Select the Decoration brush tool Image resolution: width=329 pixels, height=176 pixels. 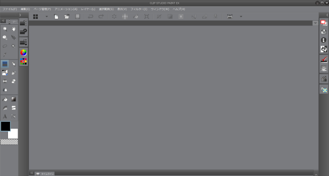coord(5,73)
